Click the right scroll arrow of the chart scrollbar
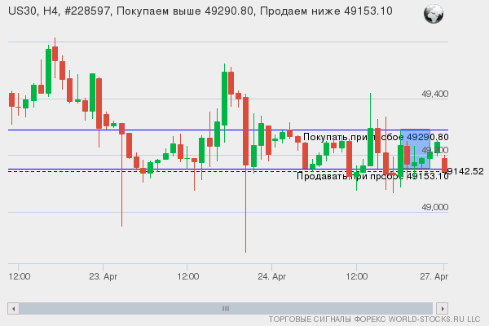489x326 pixels. tap(443, 309)
